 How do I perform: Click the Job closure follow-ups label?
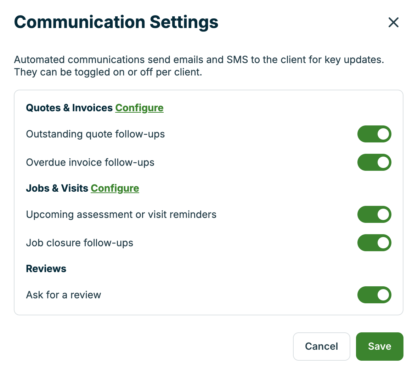79,243
